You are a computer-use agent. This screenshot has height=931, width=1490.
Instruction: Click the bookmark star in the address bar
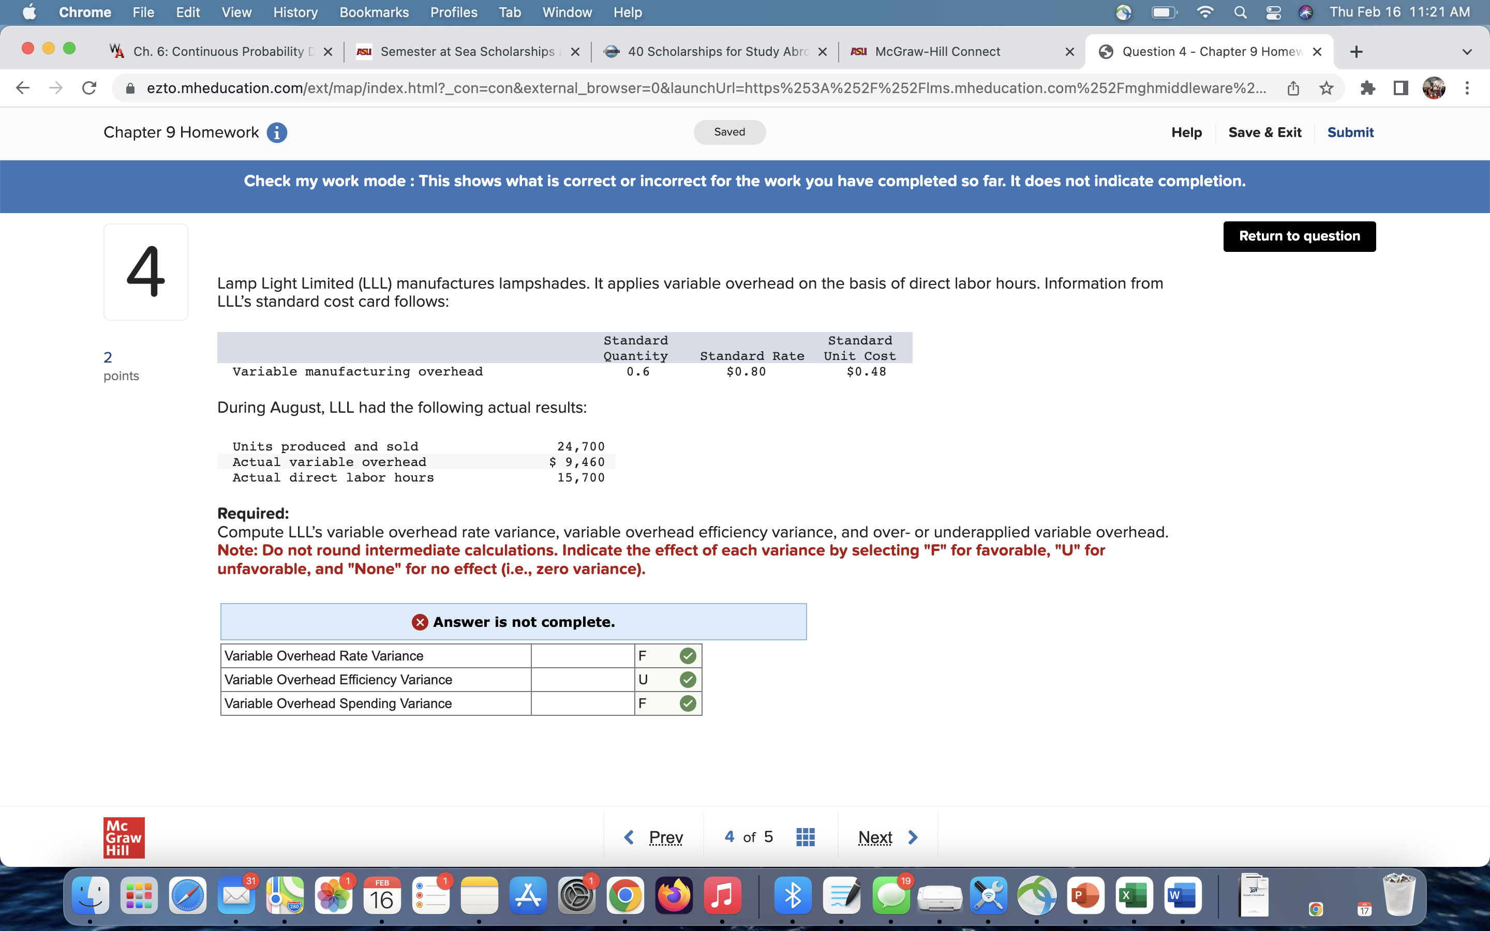tap(1325, 88)
